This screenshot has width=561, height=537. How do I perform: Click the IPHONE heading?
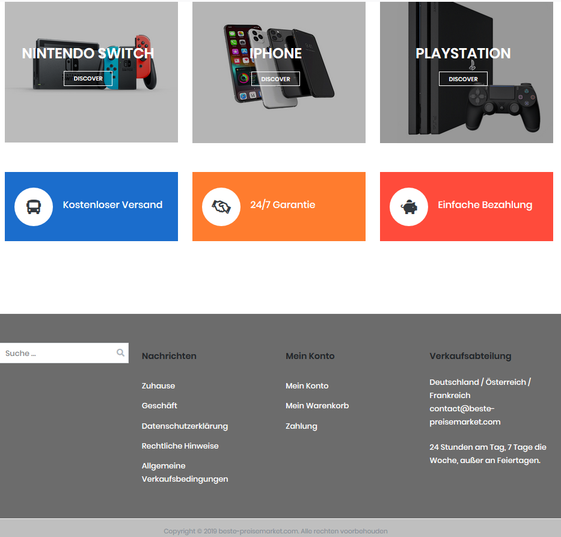tap(275, 54)
